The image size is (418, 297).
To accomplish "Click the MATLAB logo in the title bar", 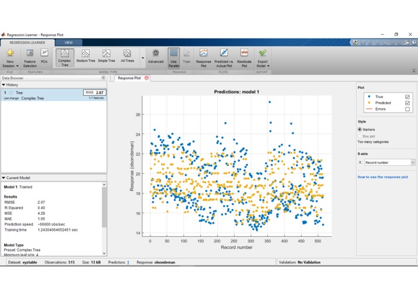I will click(x=3, y=35).
